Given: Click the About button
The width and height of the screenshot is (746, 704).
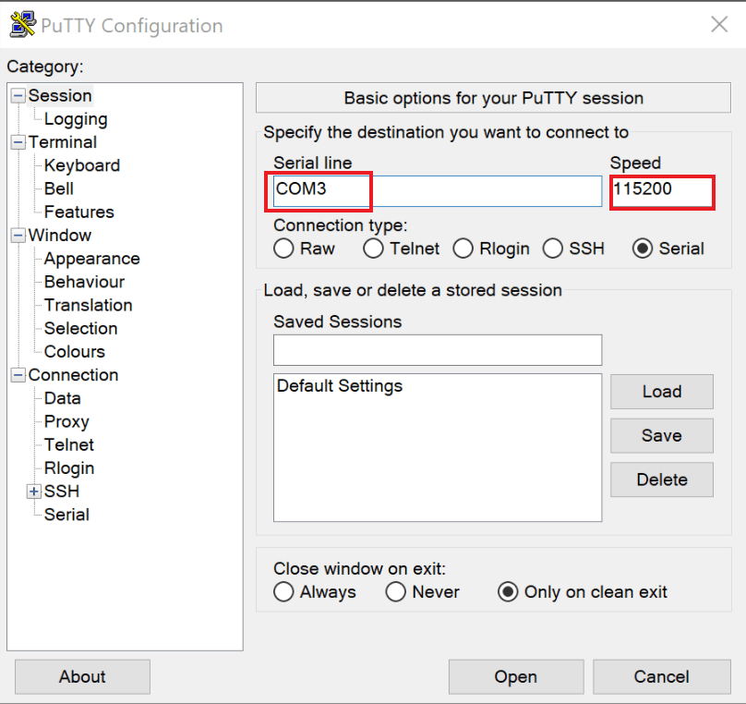Looking at the screenshot, I should [x=82, y=676].
